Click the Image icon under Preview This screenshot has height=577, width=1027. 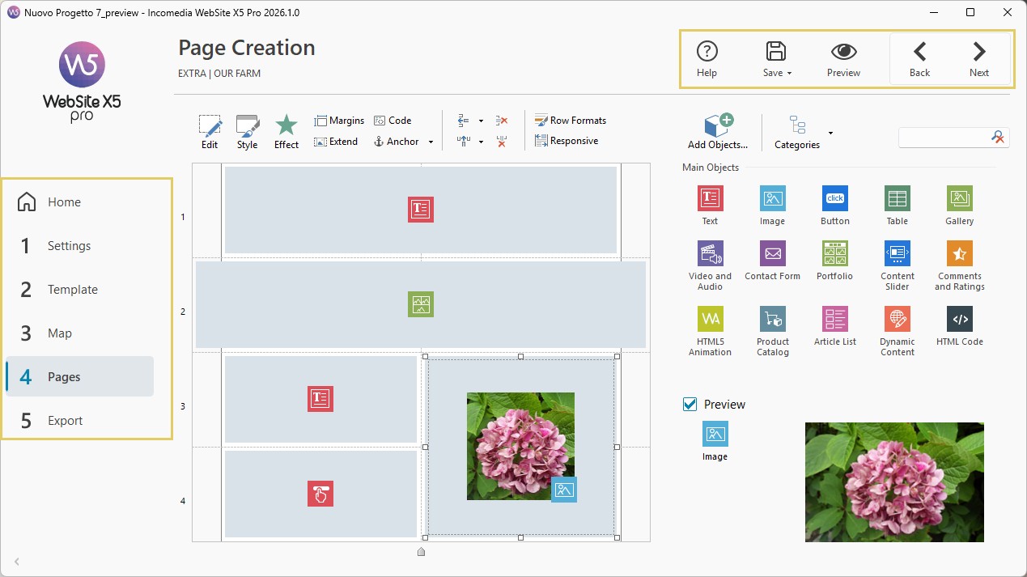click(x=715, y=434)
